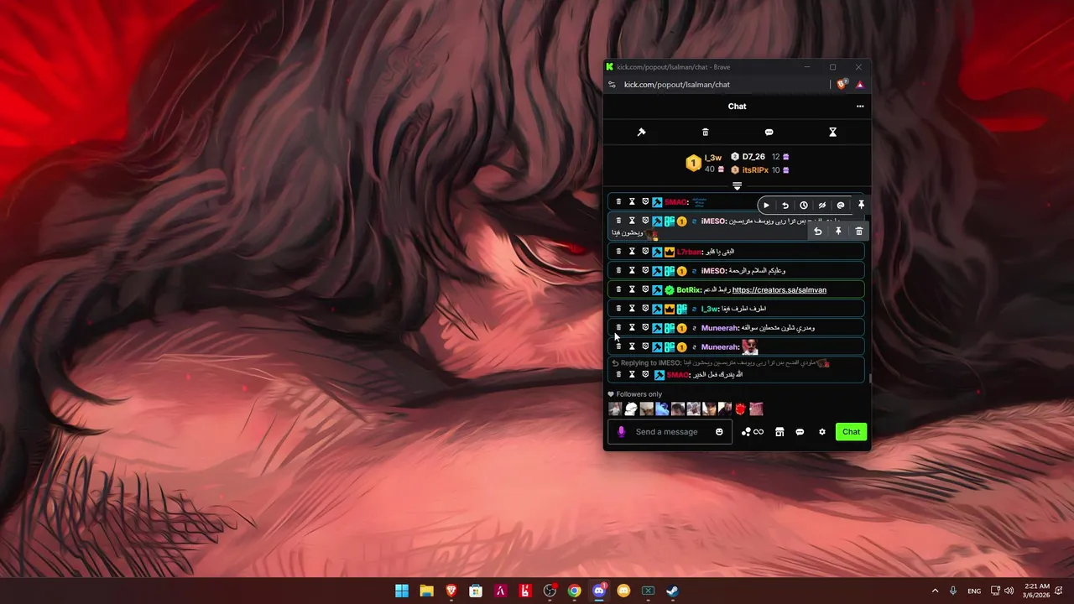Delete BotRix's message with its trash icon
The image size is (1074, 604).
click(618, 289)
